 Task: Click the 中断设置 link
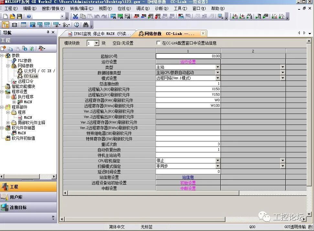188,188
